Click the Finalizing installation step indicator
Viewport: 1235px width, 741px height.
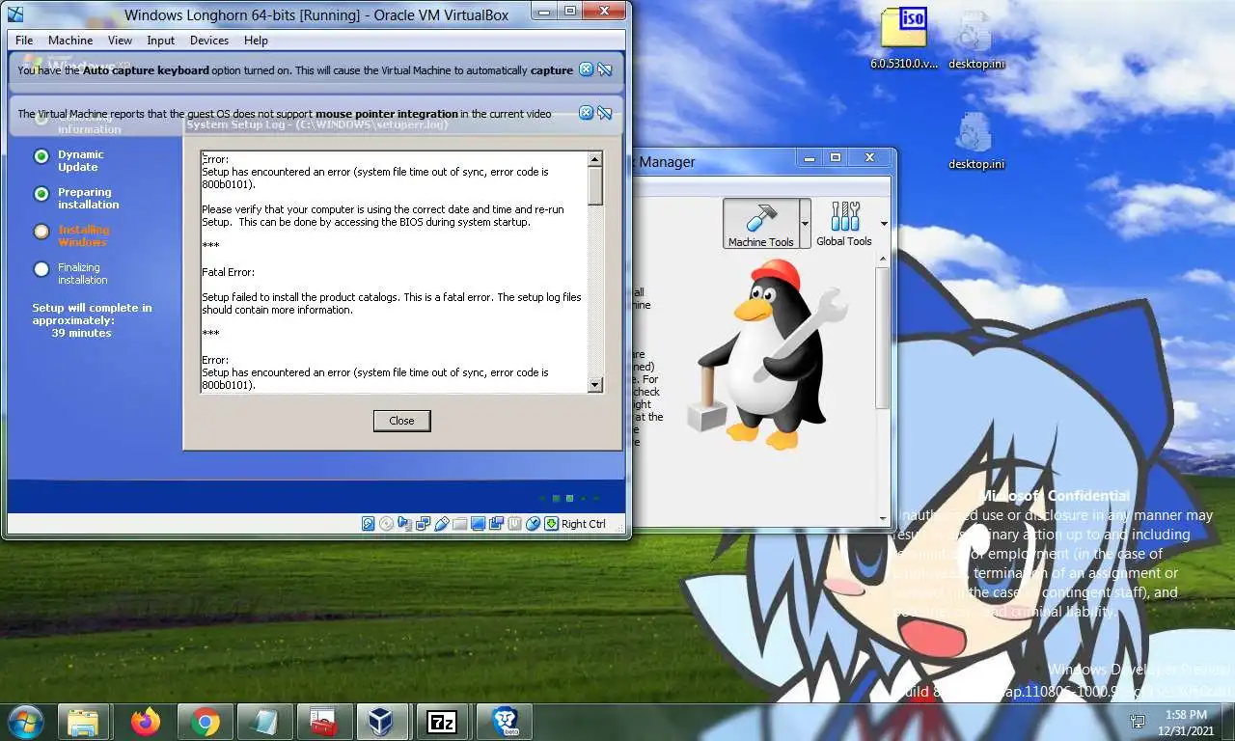(41, 269)
